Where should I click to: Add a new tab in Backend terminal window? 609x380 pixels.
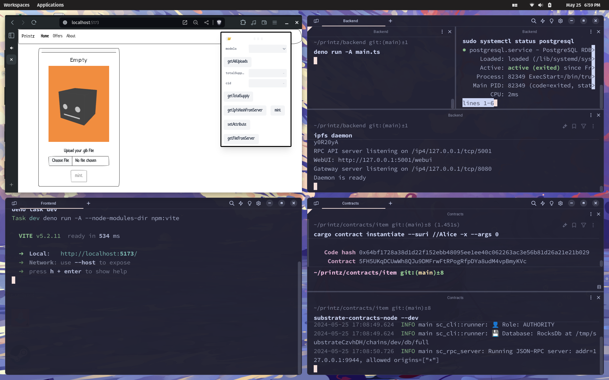pyautogui.click(x=390, y=21)
